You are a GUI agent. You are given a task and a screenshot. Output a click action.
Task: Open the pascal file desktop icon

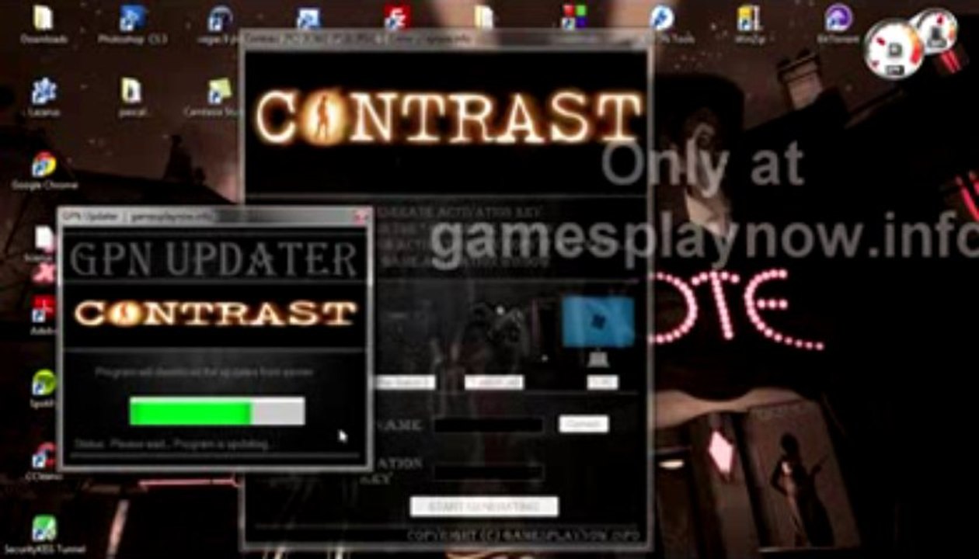(131, 97)
